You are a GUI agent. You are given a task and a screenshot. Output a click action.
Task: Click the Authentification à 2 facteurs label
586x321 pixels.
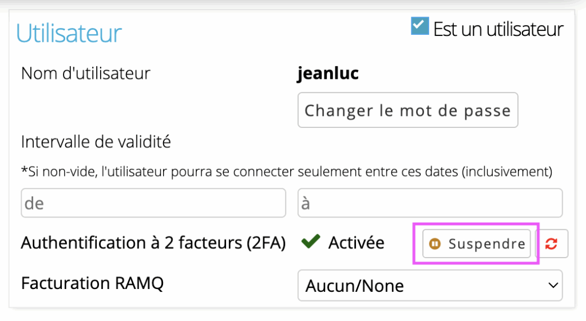click(x=153, y=243)
